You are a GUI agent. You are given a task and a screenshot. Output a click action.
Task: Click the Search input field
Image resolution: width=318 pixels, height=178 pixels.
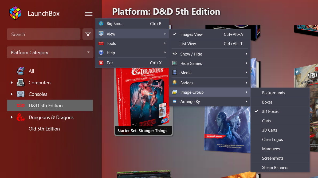44,34
